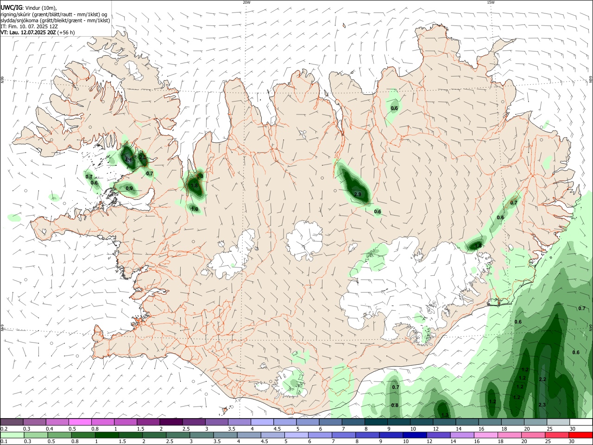Select the 1.8 value just above the 1.0
Image resolution: width=593 pixels, height=445 pixels.
195,186
